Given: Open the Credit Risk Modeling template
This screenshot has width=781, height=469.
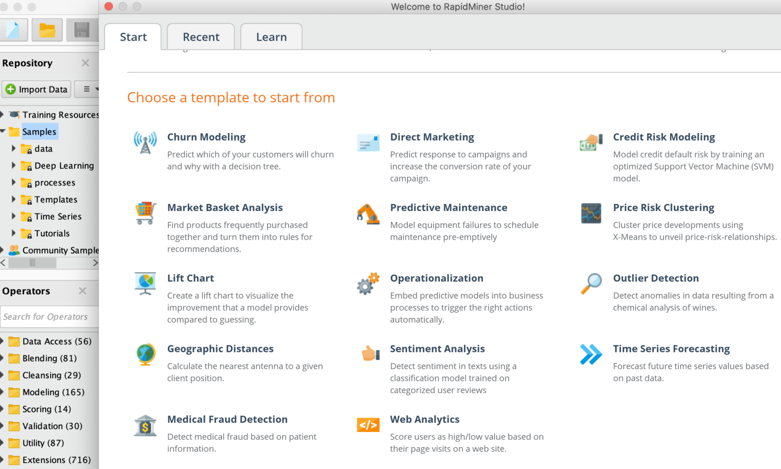Looking at the screenshot, I should (x=664, y=137).
